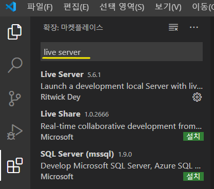Click Microsoft publisher under SQL Server

click(x=57, y=177)
